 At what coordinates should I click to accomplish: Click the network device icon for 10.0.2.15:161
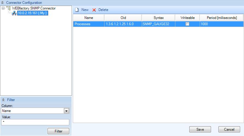coord(14,13)
